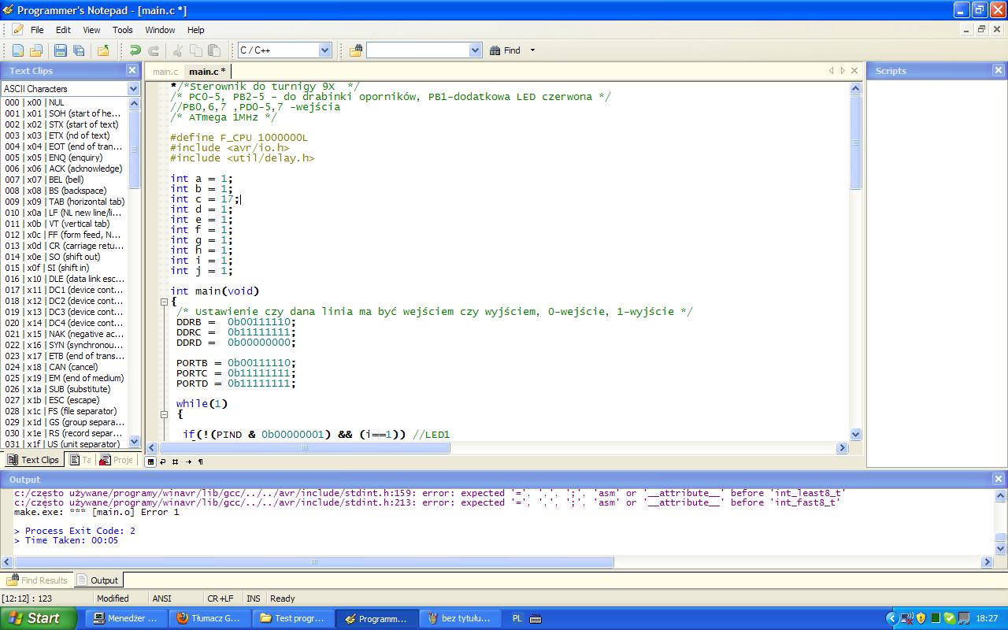Undo the last edit with green arrow
Screen dimensions: 1008x630
point(135,50)
